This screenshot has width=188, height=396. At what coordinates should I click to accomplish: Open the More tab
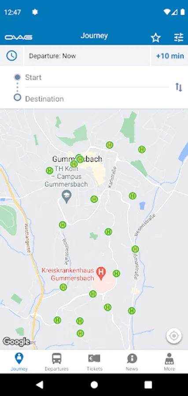170,362
